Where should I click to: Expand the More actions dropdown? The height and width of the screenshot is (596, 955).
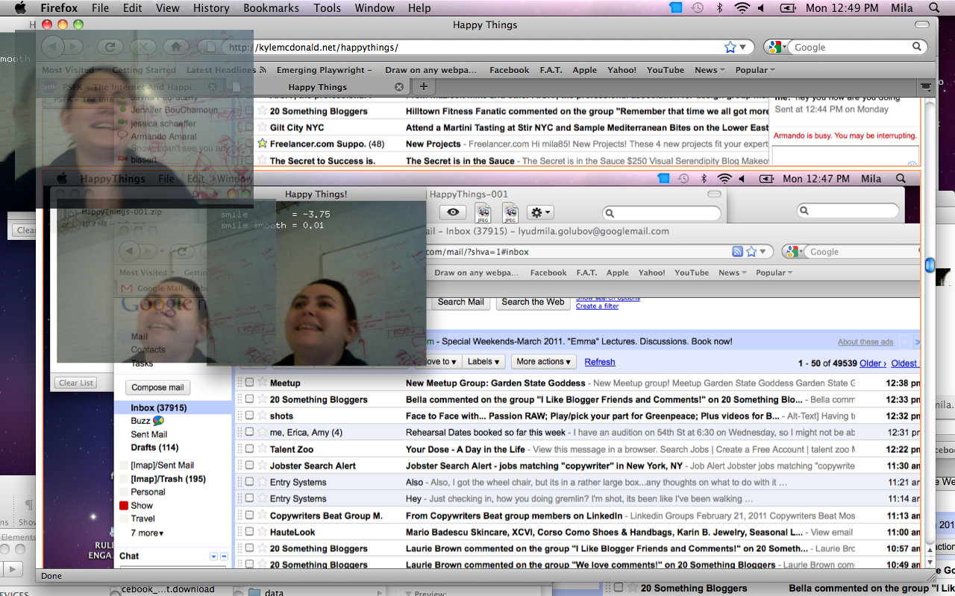click(544, 361)
